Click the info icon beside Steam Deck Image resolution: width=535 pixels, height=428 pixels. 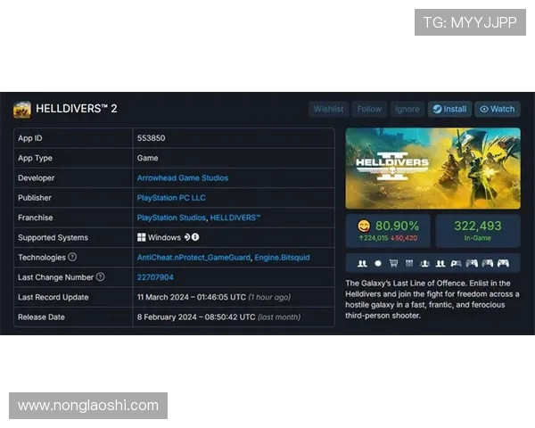coord(195,237)
